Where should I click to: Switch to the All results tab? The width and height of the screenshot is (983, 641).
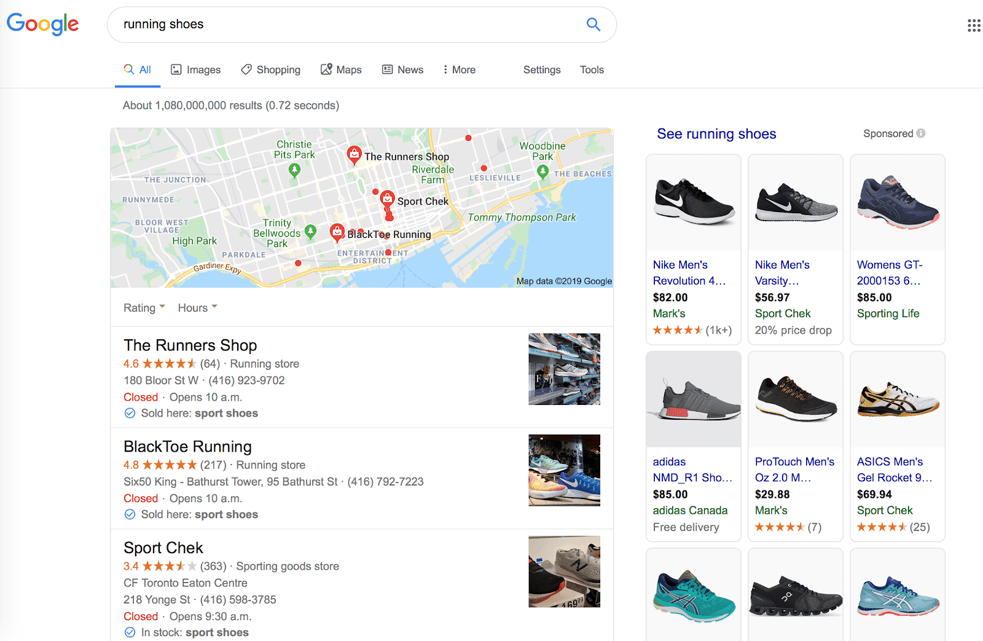[138, 69]
